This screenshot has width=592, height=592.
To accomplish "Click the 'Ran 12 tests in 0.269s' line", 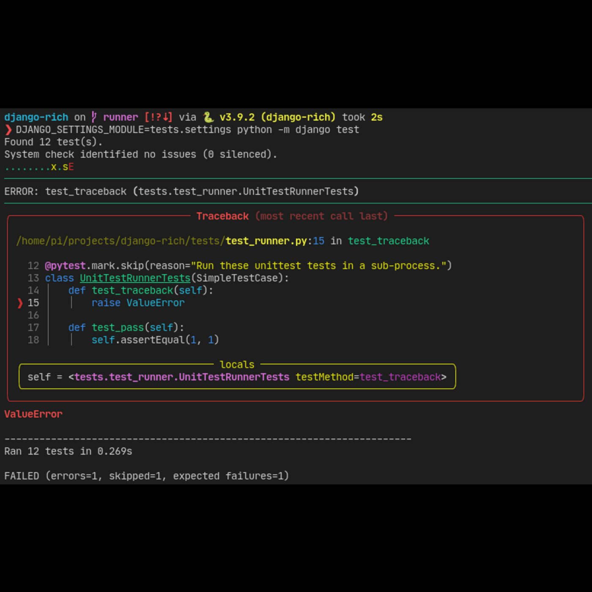I will [68, 451].
